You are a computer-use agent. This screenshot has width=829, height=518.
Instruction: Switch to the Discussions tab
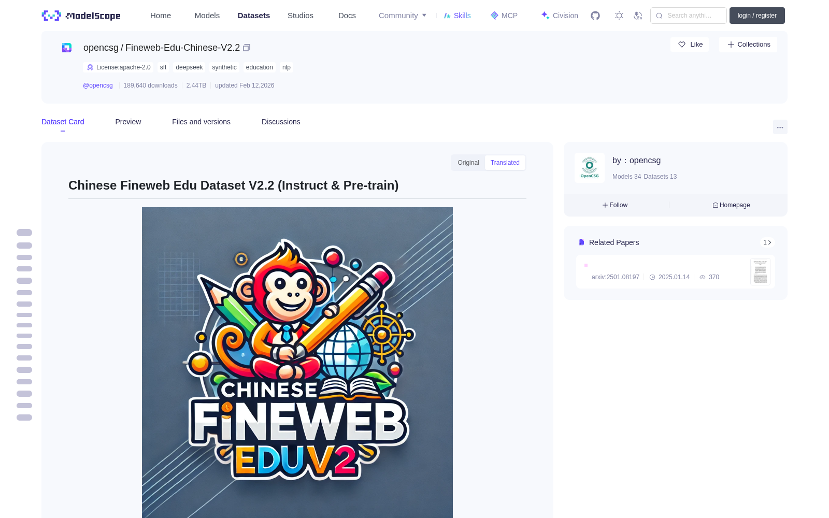281,122
